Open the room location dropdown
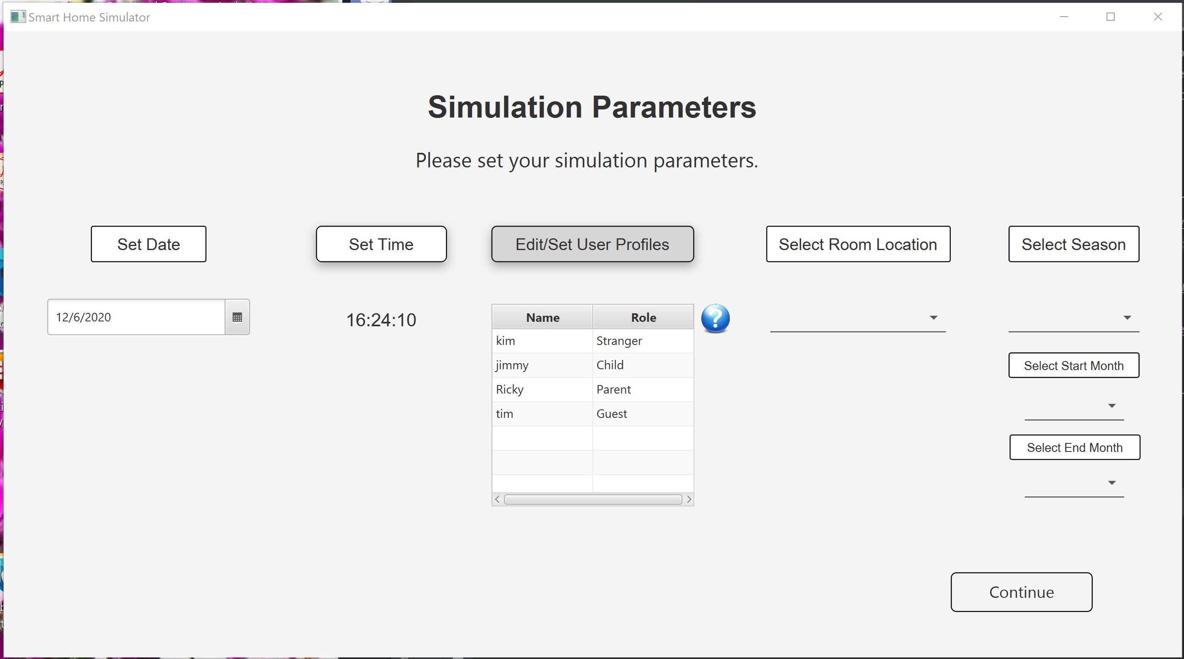 [x=933, y=317]
